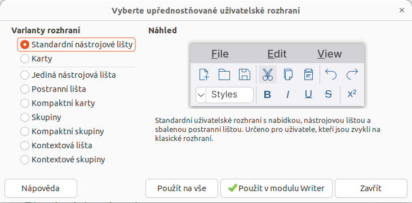Choose Kompaktní skupiny interface
412x203 pixels.
[62, 131]
